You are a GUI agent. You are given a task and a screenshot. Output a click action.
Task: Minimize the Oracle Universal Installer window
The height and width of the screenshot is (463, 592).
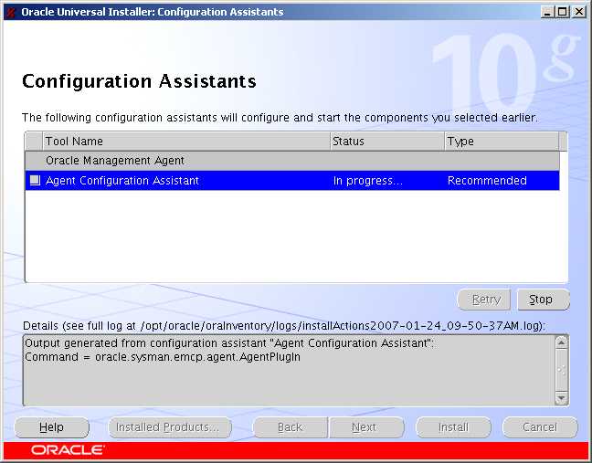(x=547, y=12)
